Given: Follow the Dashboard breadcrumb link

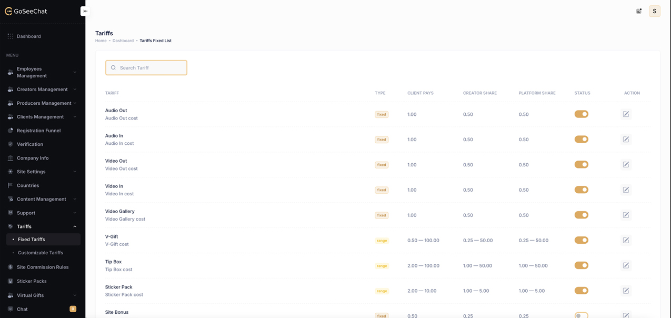Looking at the screenshot, I should pyautogui.click(x=123, y=41).
